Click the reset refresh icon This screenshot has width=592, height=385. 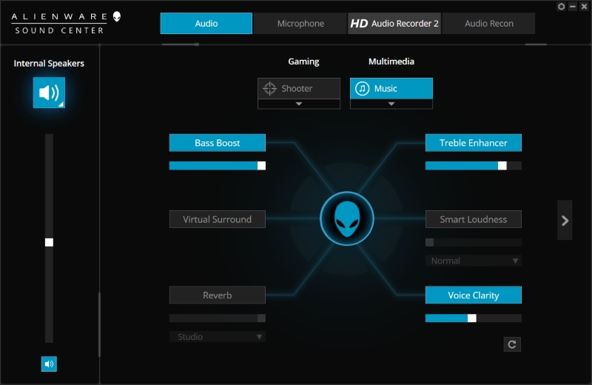[512, 344]
